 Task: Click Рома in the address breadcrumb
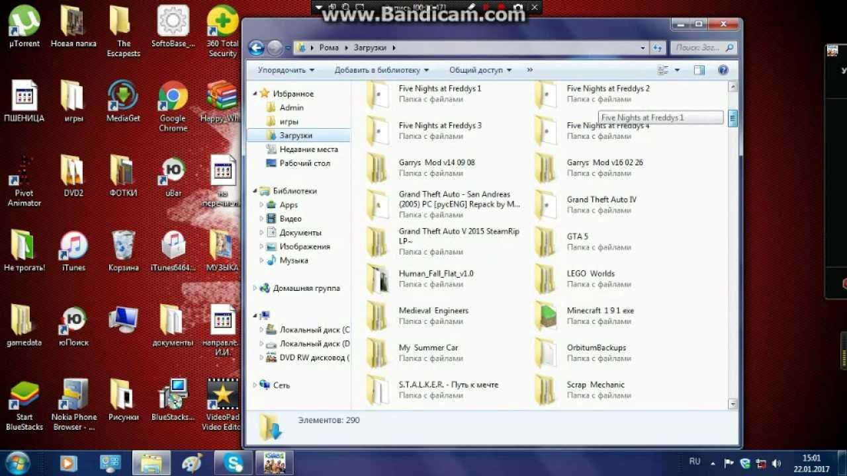(329, 48)
